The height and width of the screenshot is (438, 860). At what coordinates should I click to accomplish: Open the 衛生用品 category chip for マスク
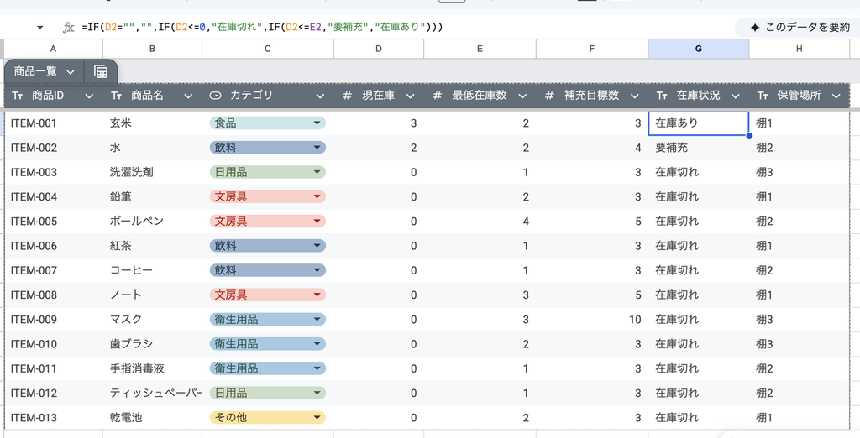[268, 319]
